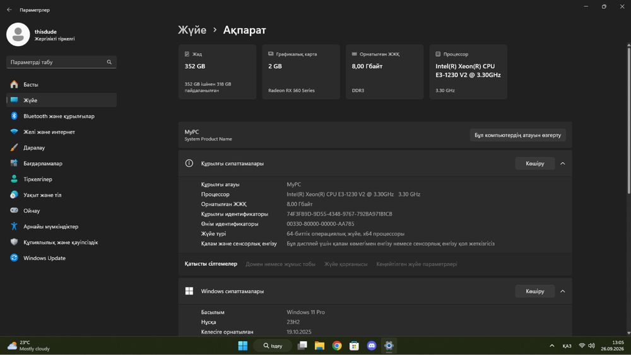
Task: Copy Windows specs with Көшіру
Action: click(x=535, y=291)
